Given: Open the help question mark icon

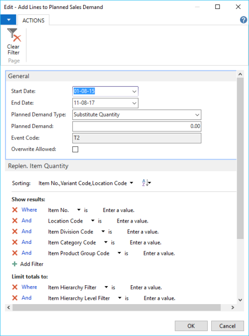Looking at the screenshot, I should pyautogui.click(x=244, y=20).
